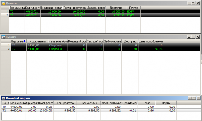Click the Доступно header in Деньги table
This screenshot has width=202, height=121.
tap(116, 8)
